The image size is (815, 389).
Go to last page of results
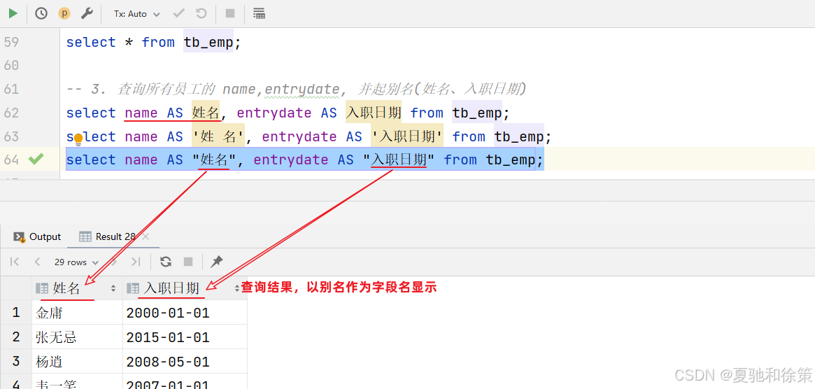coord(136,262)
